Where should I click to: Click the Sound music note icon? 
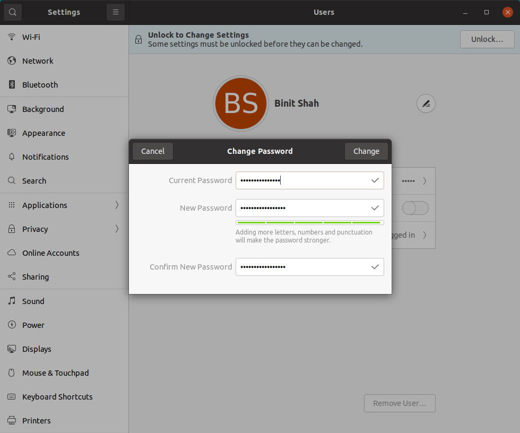[x=12, y=301]
